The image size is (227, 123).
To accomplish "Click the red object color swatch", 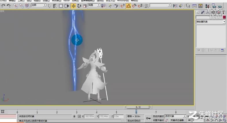I will click(x=224, y=17).
